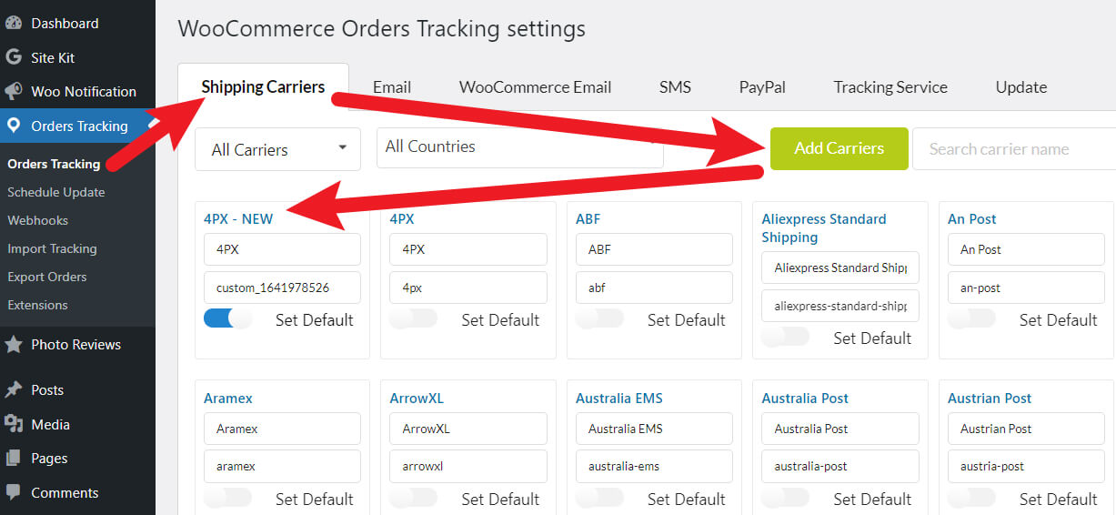Image resolution: width=1116 pixels, height=515 pixels.
Task: Enable Set Default toggle for Aramex
Action: click(x=227, y=498)
